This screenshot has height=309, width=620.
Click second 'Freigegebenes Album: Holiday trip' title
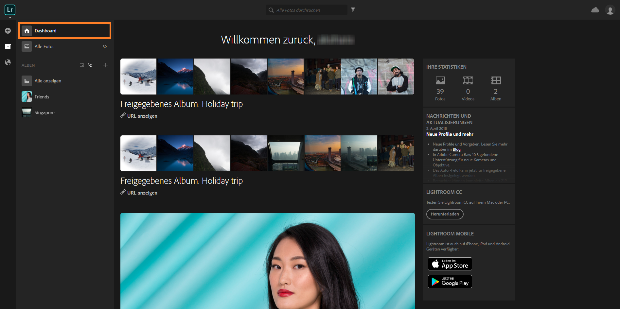pyautogui.click(x=182, y=181)
